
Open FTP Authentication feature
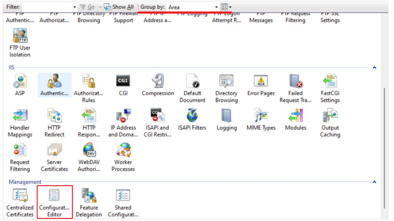pos(20,18)
